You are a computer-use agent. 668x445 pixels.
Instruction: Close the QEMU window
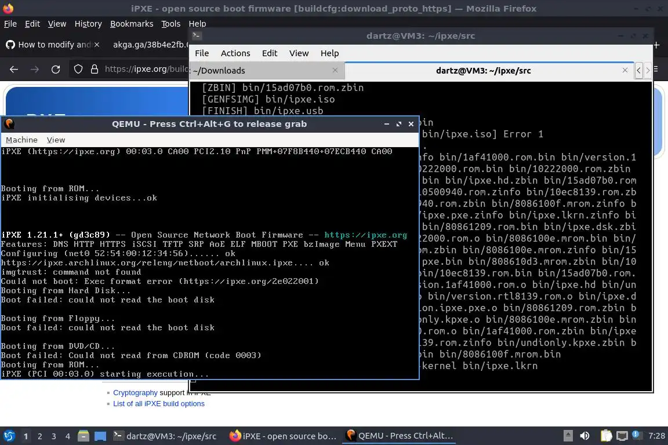(x=411, y=124)
